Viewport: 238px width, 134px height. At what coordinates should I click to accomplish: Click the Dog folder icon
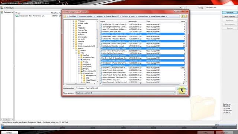84,78
